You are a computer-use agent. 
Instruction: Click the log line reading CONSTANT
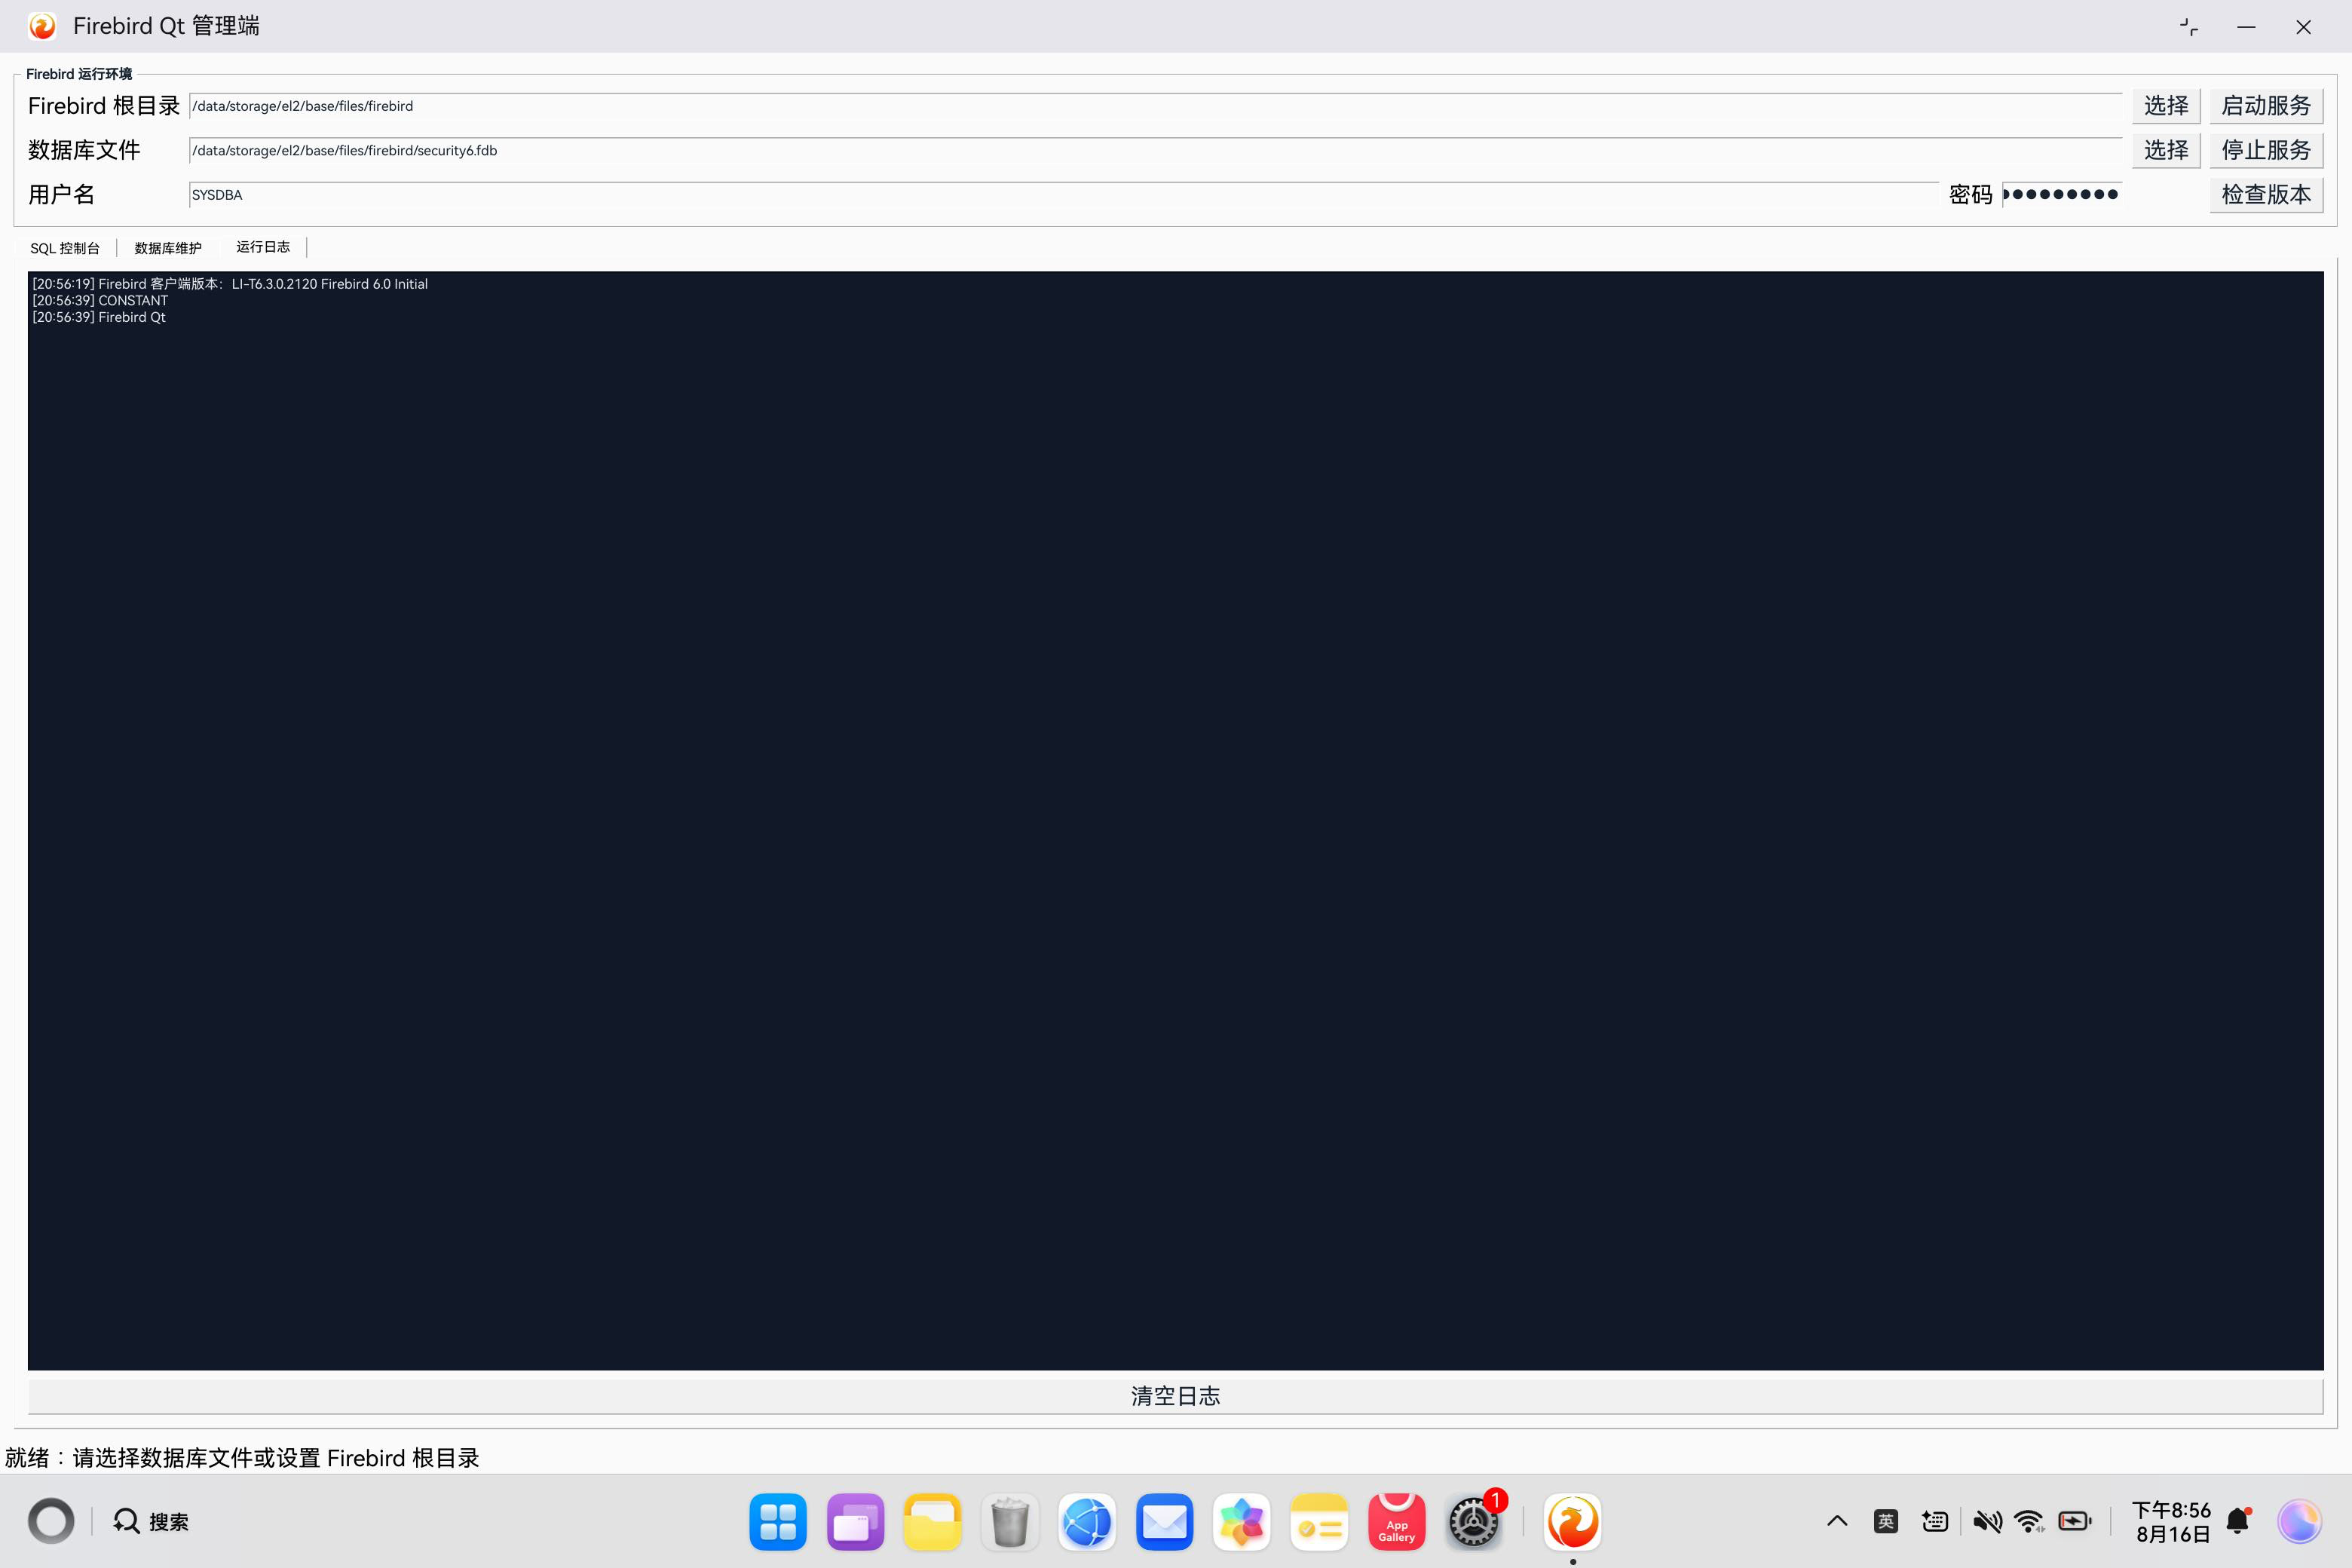click(100, 300)
